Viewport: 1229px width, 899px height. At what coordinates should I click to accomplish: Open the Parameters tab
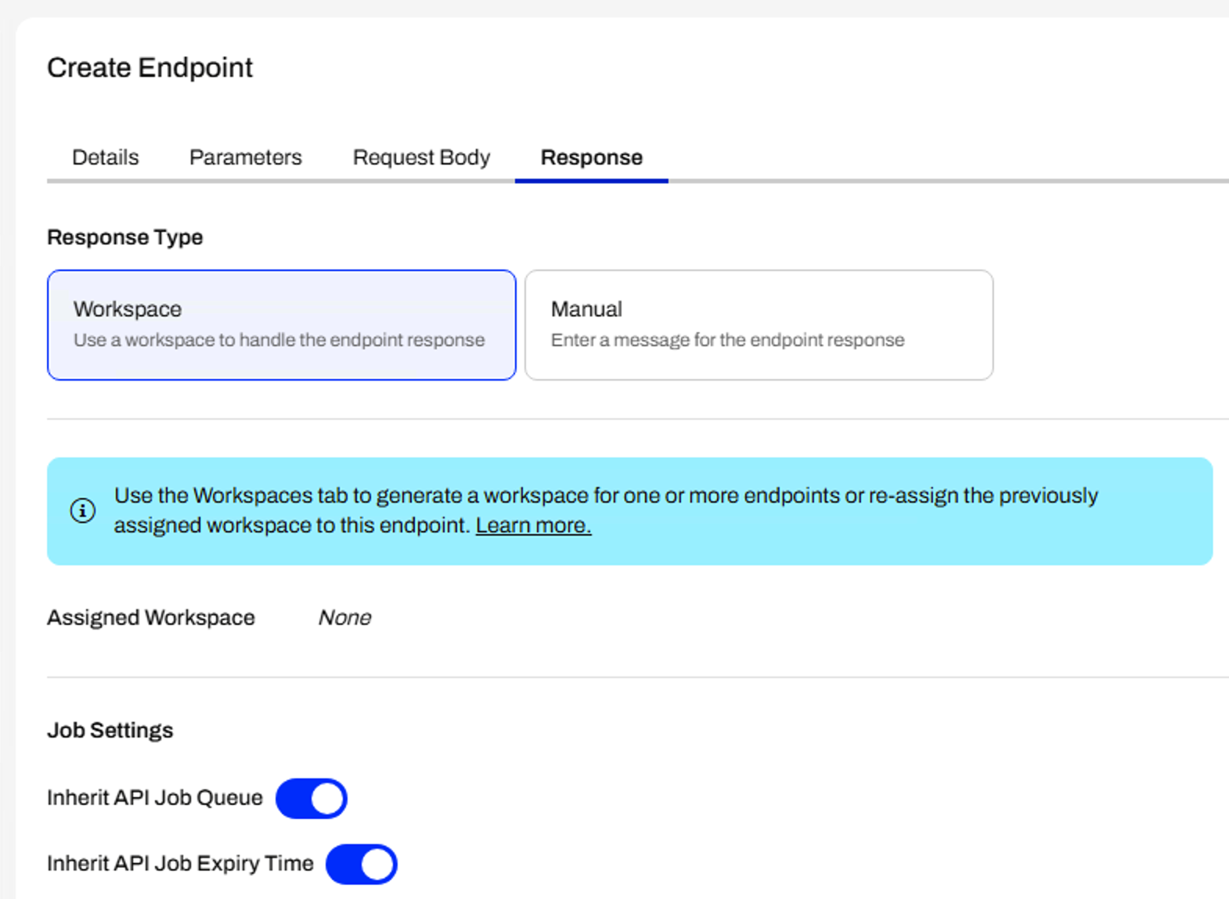[x=245, y=157]
